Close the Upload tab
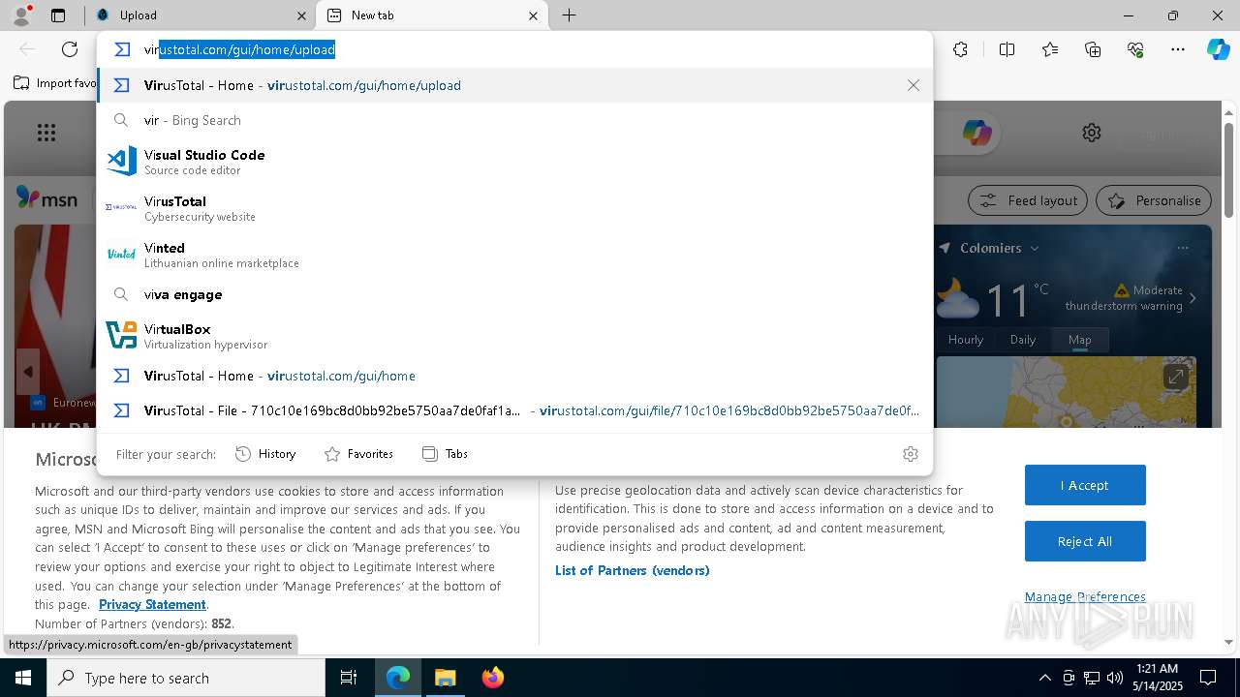Viewport: 1240px width, 697px height. pos(301,15)
